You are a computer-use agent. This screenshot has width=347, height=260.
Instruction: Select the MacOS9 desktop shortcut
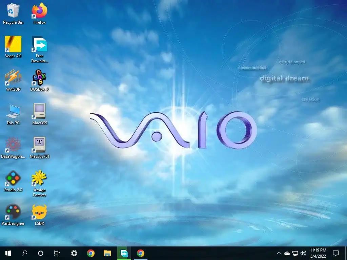tap(40, 114)
